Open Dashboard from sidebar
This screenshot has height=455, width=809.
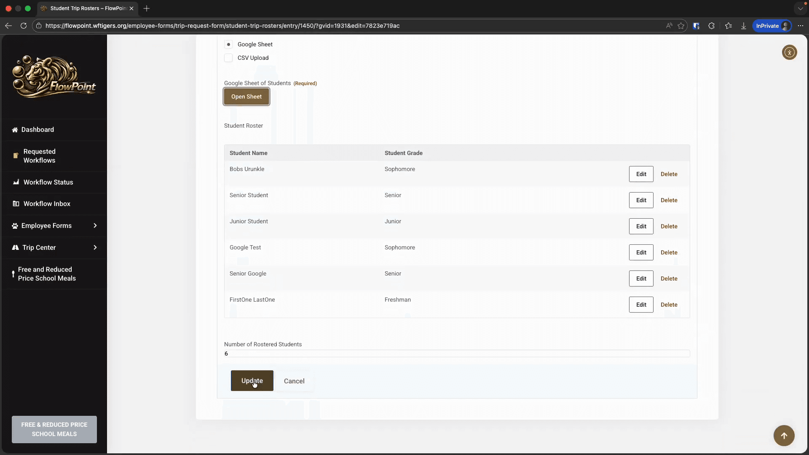pyautogui.click(x=54, y=130)
